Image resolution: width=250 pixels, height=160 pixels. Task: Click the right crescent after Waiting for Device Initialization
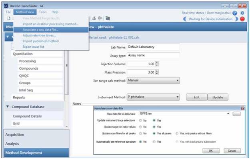click(236, 19)
